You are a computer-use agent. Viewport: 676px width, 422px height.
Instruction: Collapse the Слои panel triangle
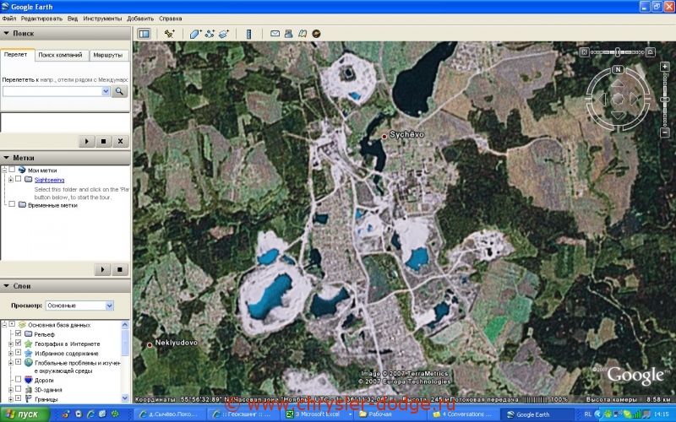[x=6, y=285]
